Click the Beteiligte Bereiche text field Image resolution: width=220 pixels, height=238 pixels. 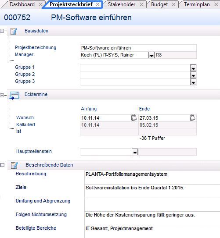coord(152,231)
